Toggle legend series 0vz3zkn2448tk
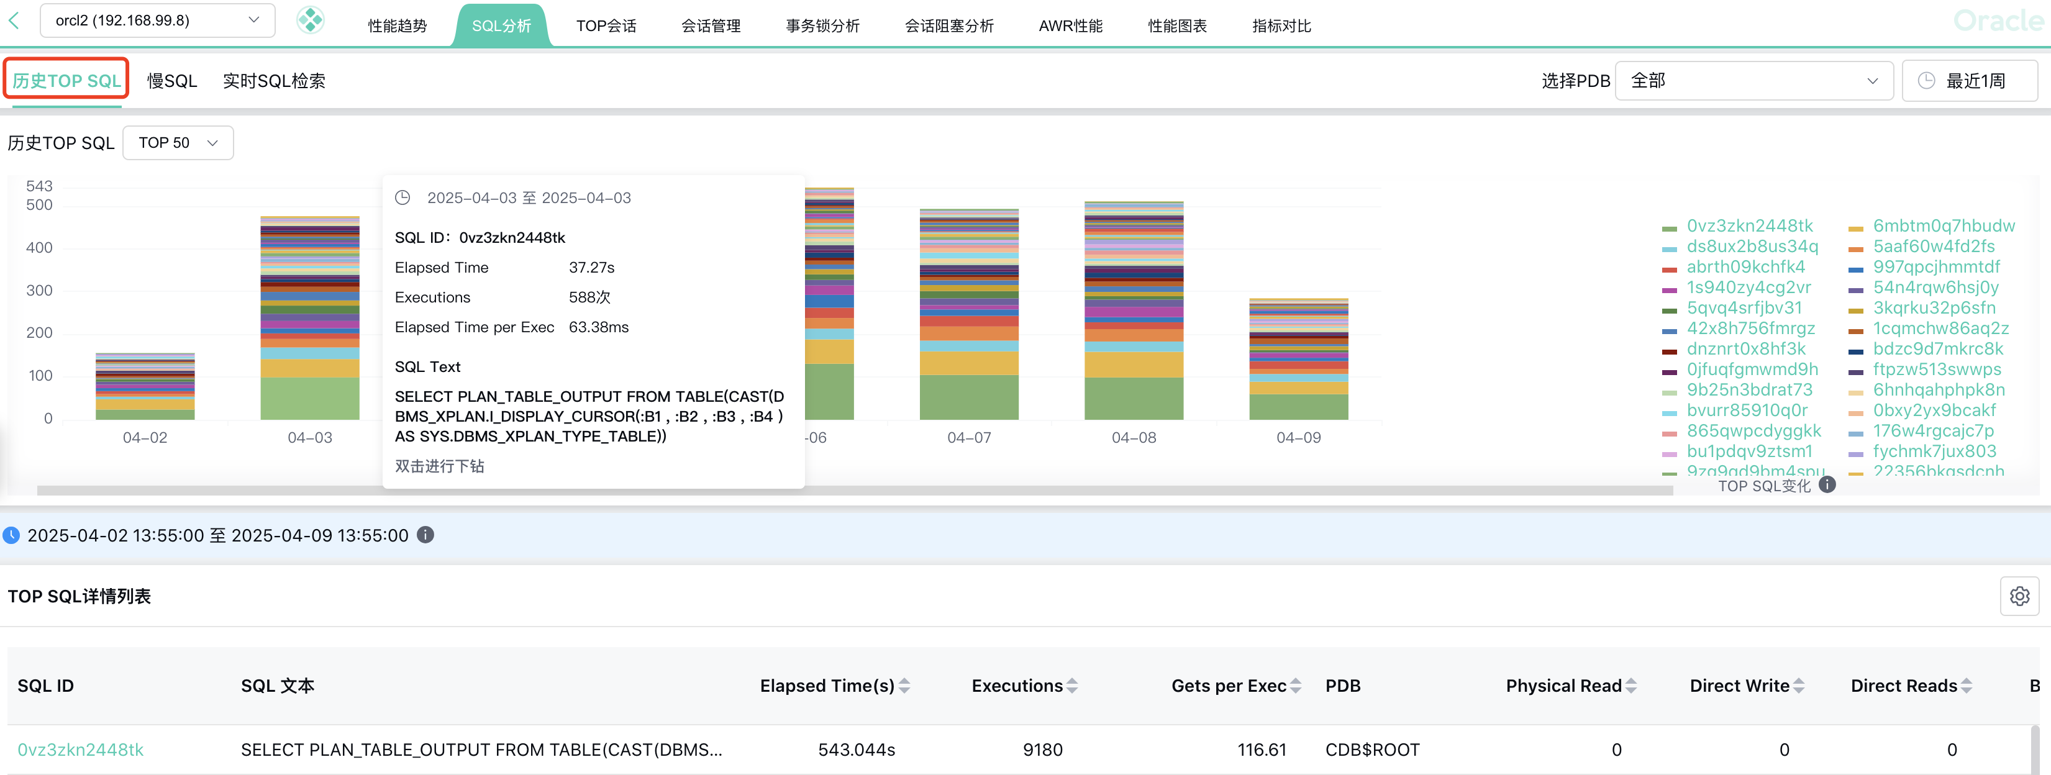2051x775 pixels. tap(1749, 226)
